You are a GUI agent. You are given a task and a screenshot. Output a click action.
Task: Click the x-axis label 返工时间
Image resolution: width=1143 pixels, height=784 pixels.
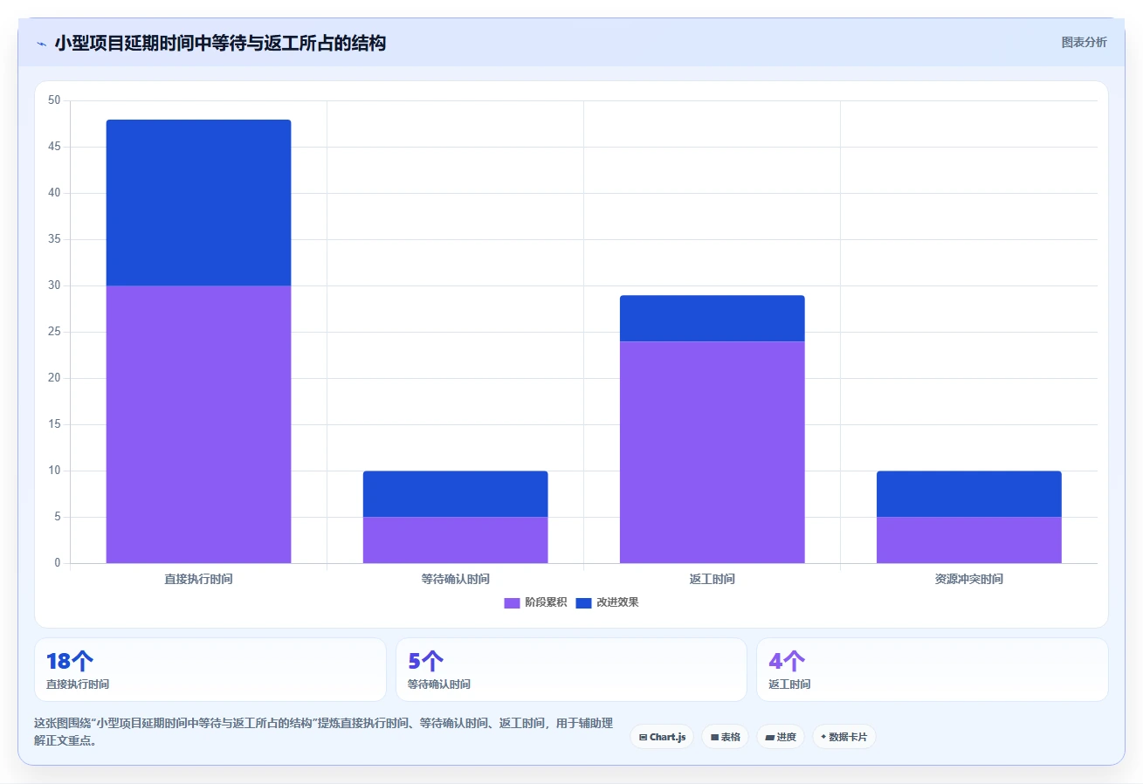712,579
